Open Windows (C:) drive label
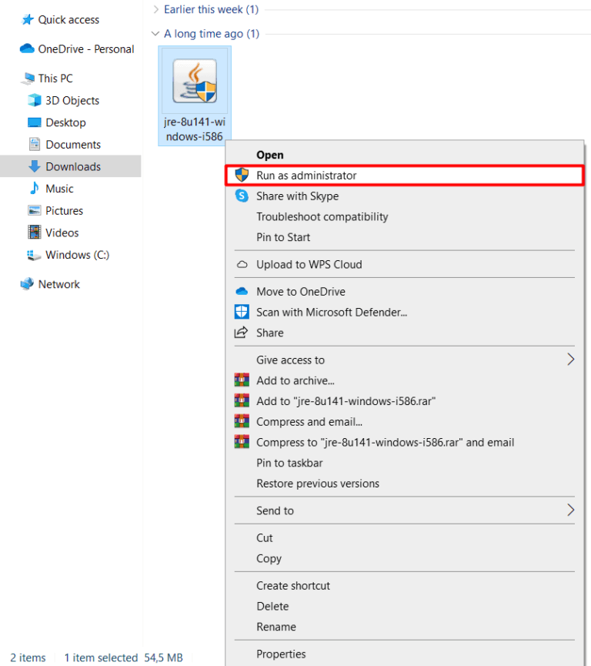The width and height of the screenshot is (591, 666). click(x=77, y=255)
